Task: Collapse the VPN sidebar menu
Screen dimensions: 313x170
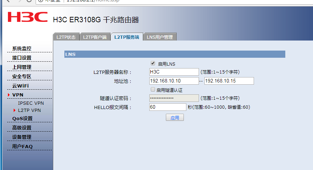Action: (x=18, y=95)
